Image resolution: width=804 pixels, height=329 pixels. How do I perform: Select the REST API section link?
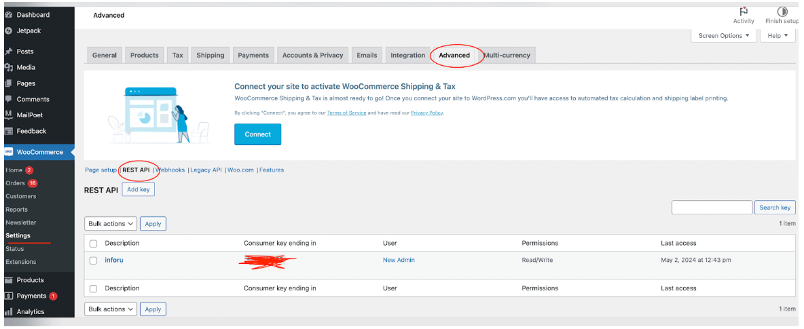click(136, 170)
